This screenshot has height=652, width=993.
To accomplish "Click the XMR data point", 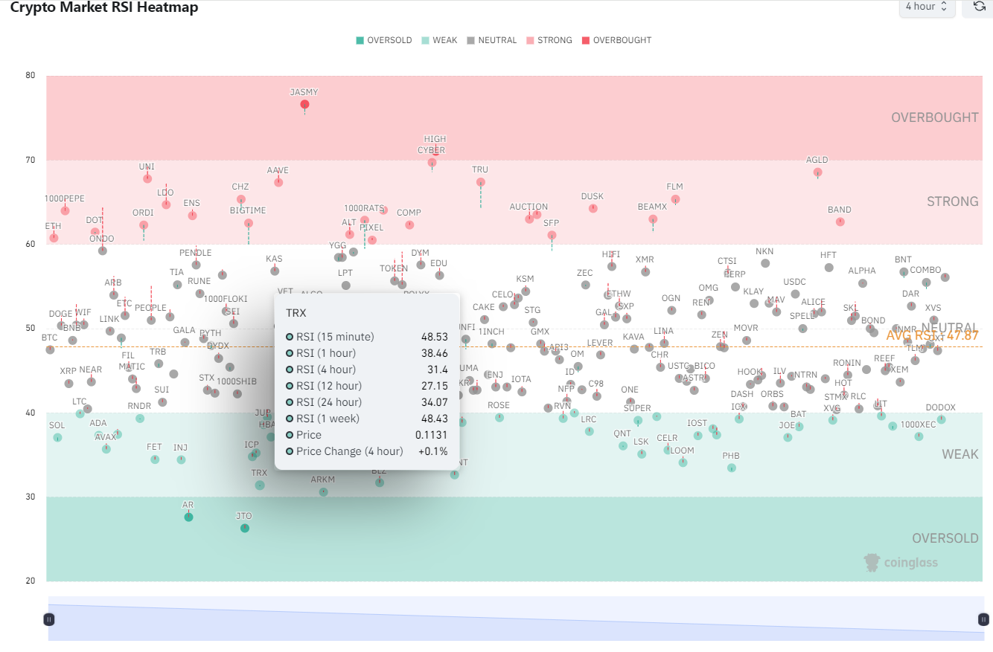I will 645,271.
